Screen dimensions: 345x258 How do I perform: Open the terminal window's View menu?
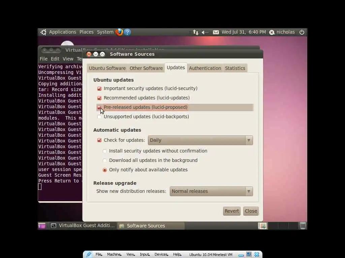click(68, 59)
